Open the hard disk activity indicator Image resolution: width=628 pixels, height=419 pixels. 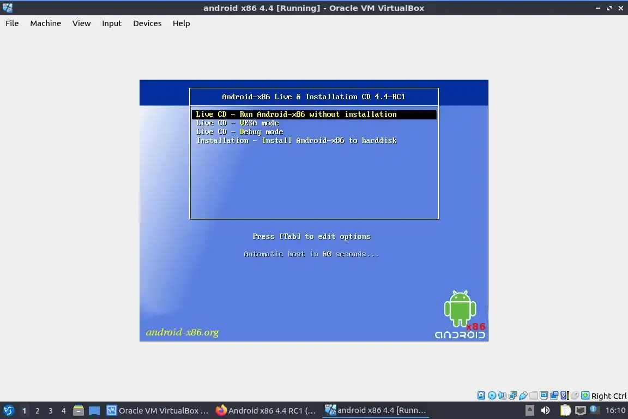[x=481, y=396]
